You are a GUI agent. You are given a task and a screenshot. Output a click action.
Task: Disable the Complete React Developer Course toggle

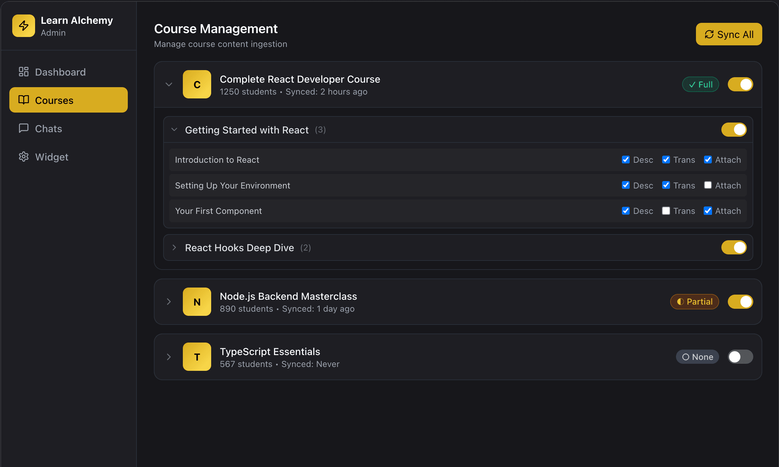[x=740, y=84]
